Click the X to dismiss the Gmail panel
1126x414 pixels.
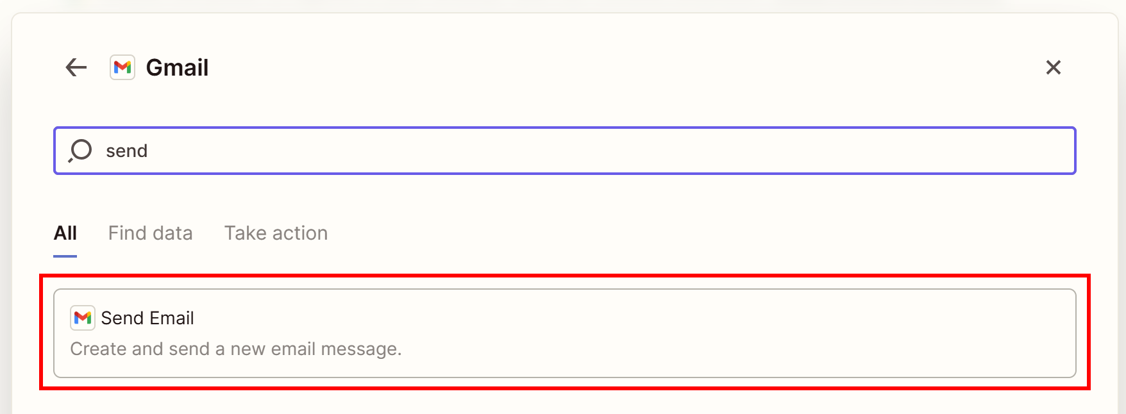click(x=1054, y=67)
